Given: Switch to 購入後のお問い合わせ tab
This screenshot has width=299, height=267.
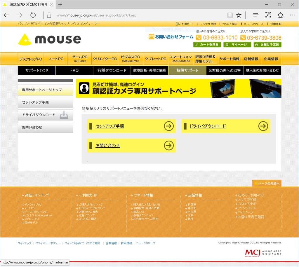Looking at the screenshot, I should pyautogui.click(x=263, y=70).
